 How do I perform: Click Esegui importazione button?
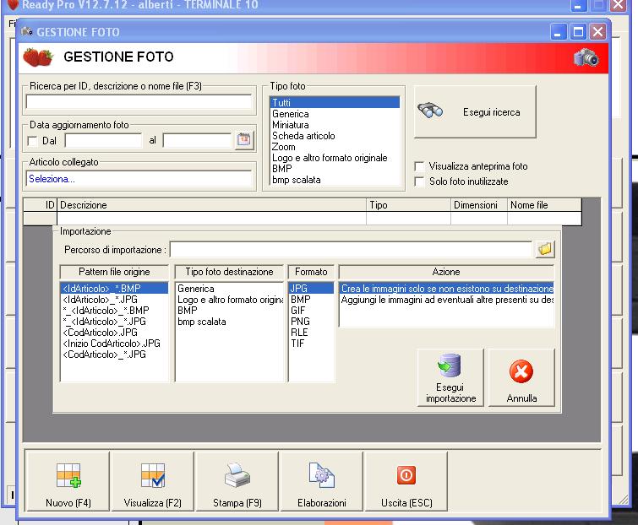pos(450,377)
